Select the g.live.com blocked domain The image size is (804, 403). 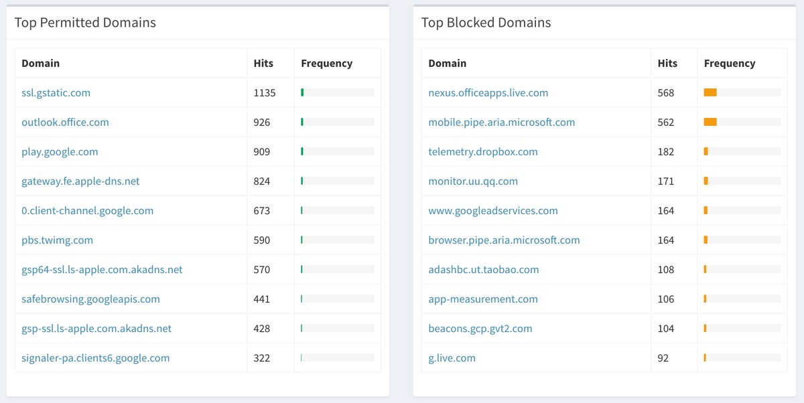click(452, 358)
